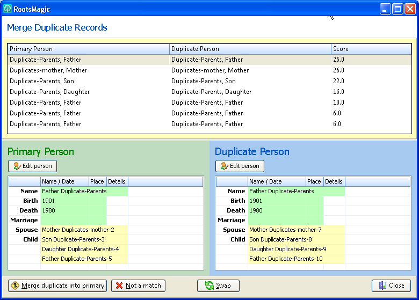This screenshot has height=300, width=419.
Task: Click the RootsMagic title bar app icon
Action: tap(8, 9)
